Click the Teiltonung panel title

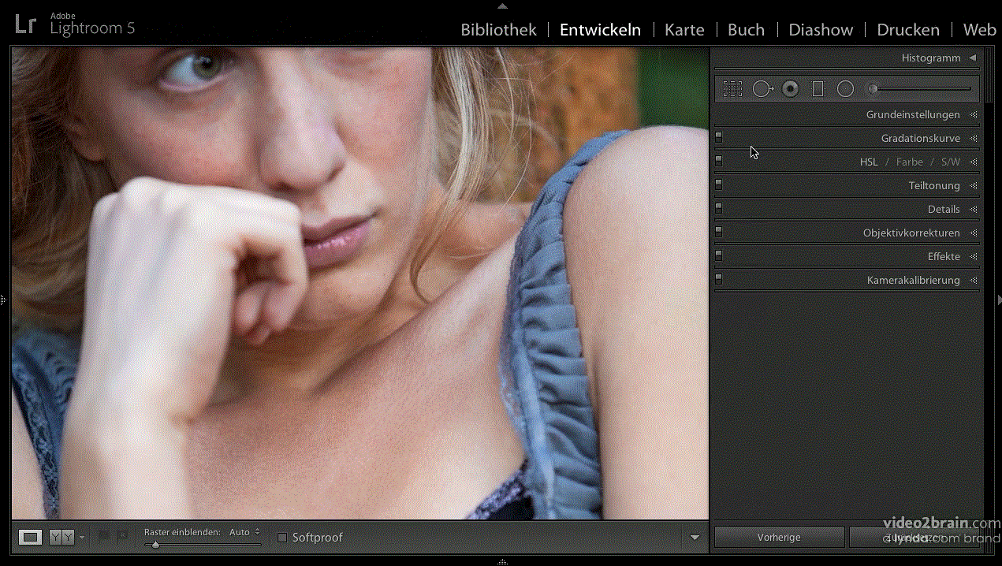pyautogui.click(x=934, y=186)
